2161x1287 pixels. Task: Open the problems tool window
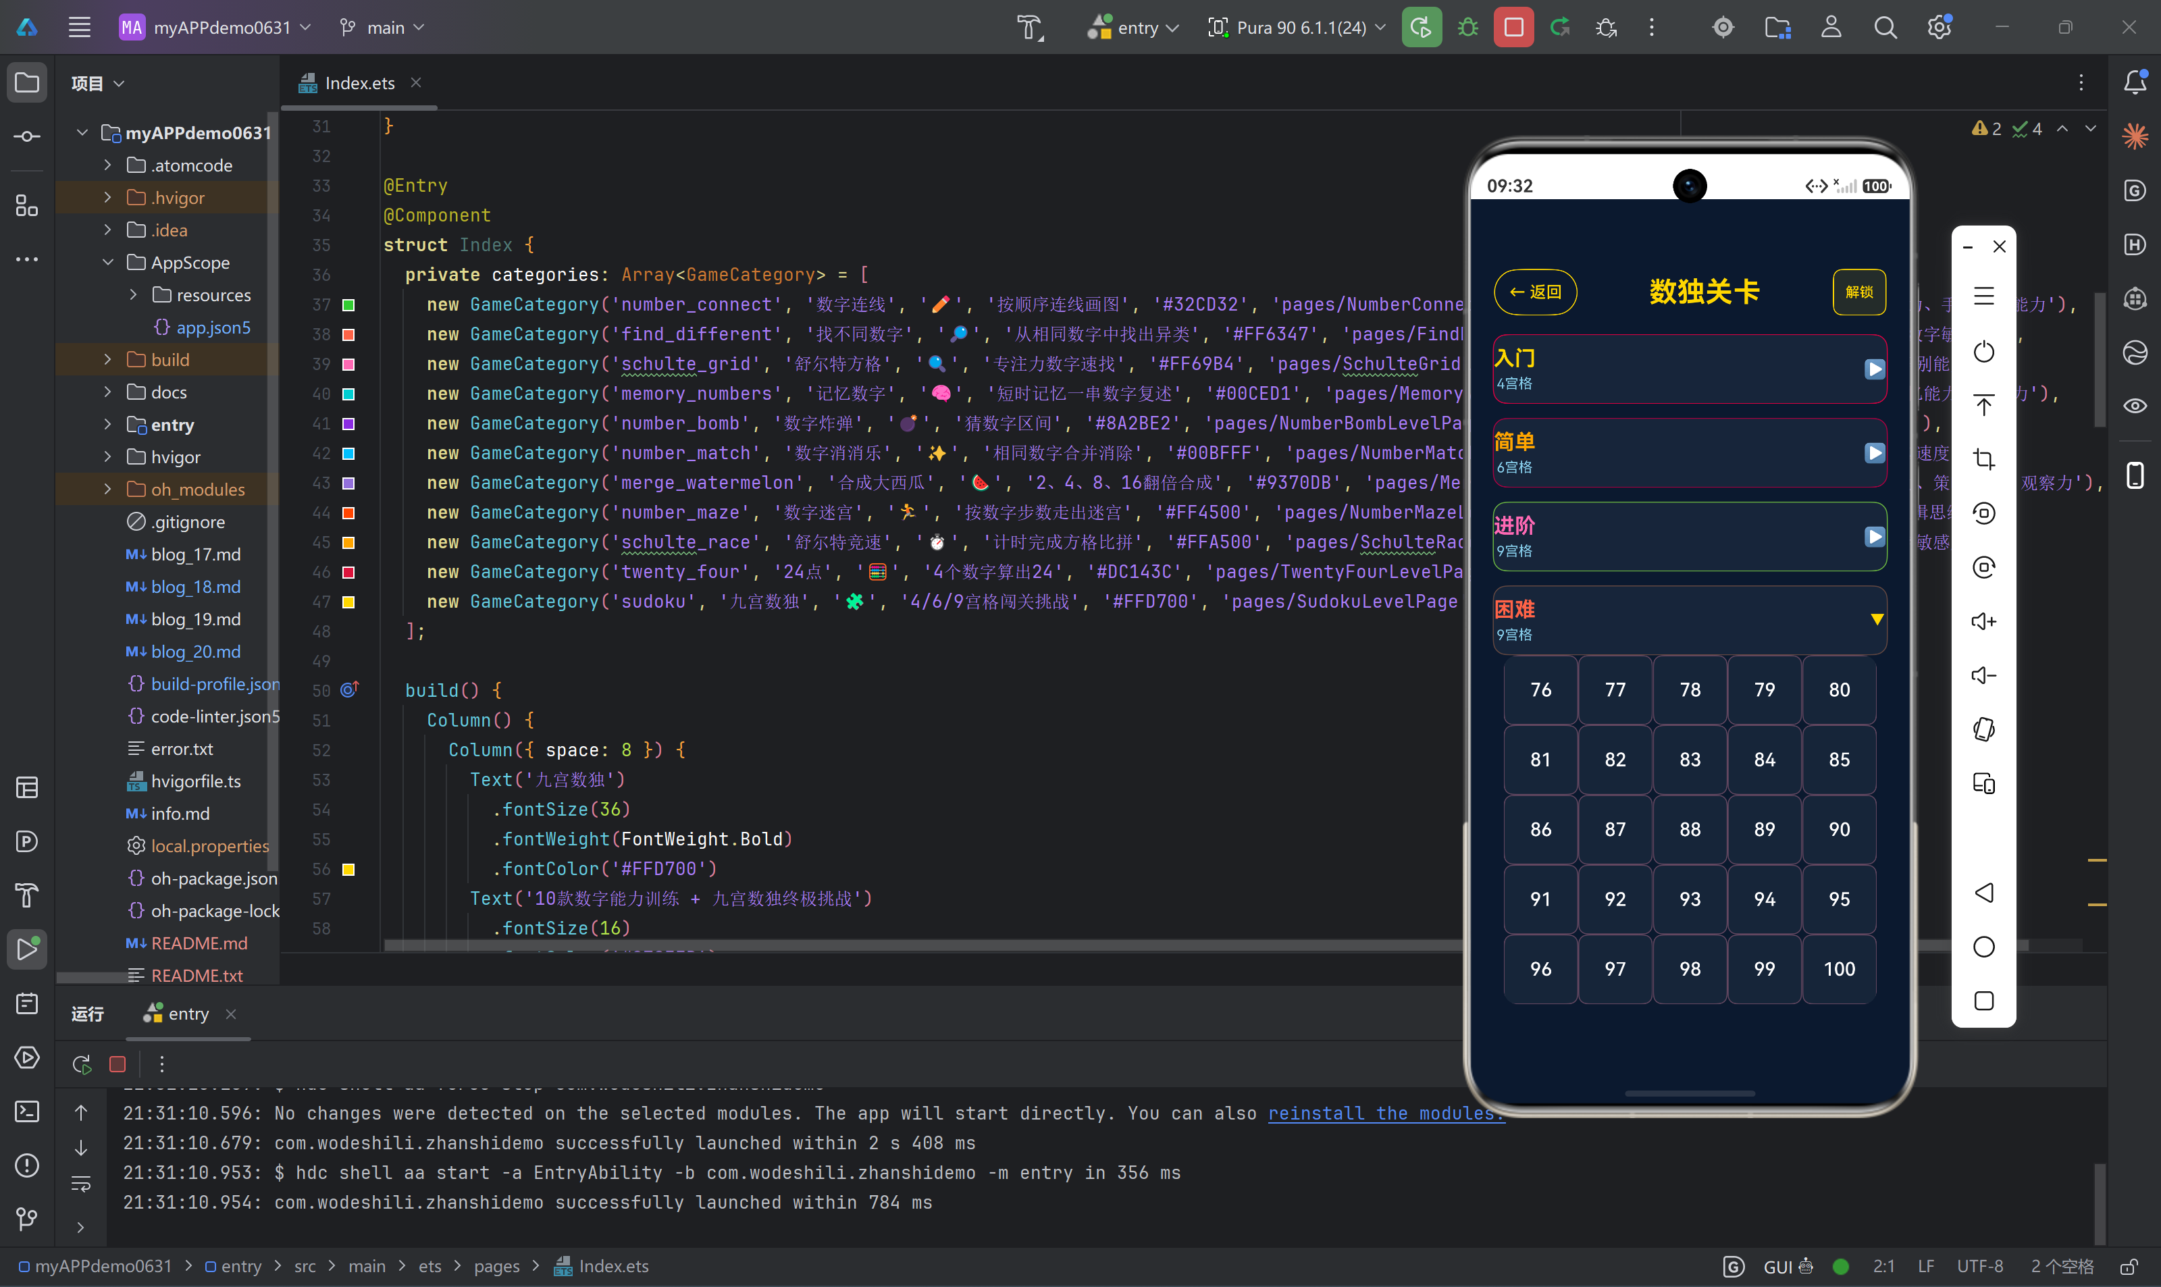(27, 1165)
